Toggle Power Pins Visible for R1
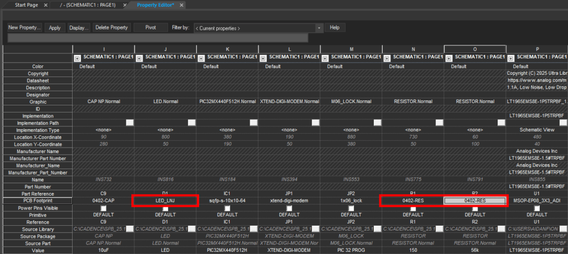Viewport: 568px width, 254px height. (x=413, y=209)
